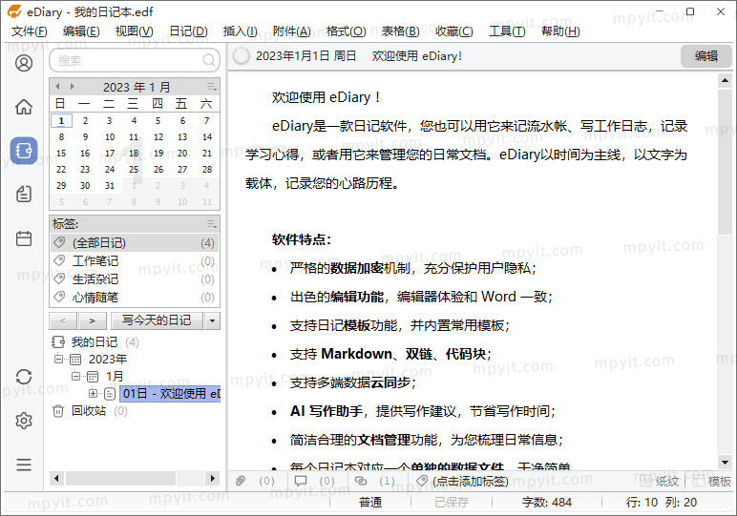Open dropdown arrow next to 写今天的日记

[x=213, y=321]
